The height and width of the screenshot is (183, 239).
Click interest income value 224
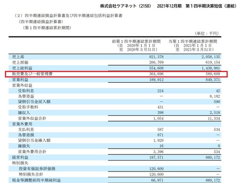click(x=160, y=91)
